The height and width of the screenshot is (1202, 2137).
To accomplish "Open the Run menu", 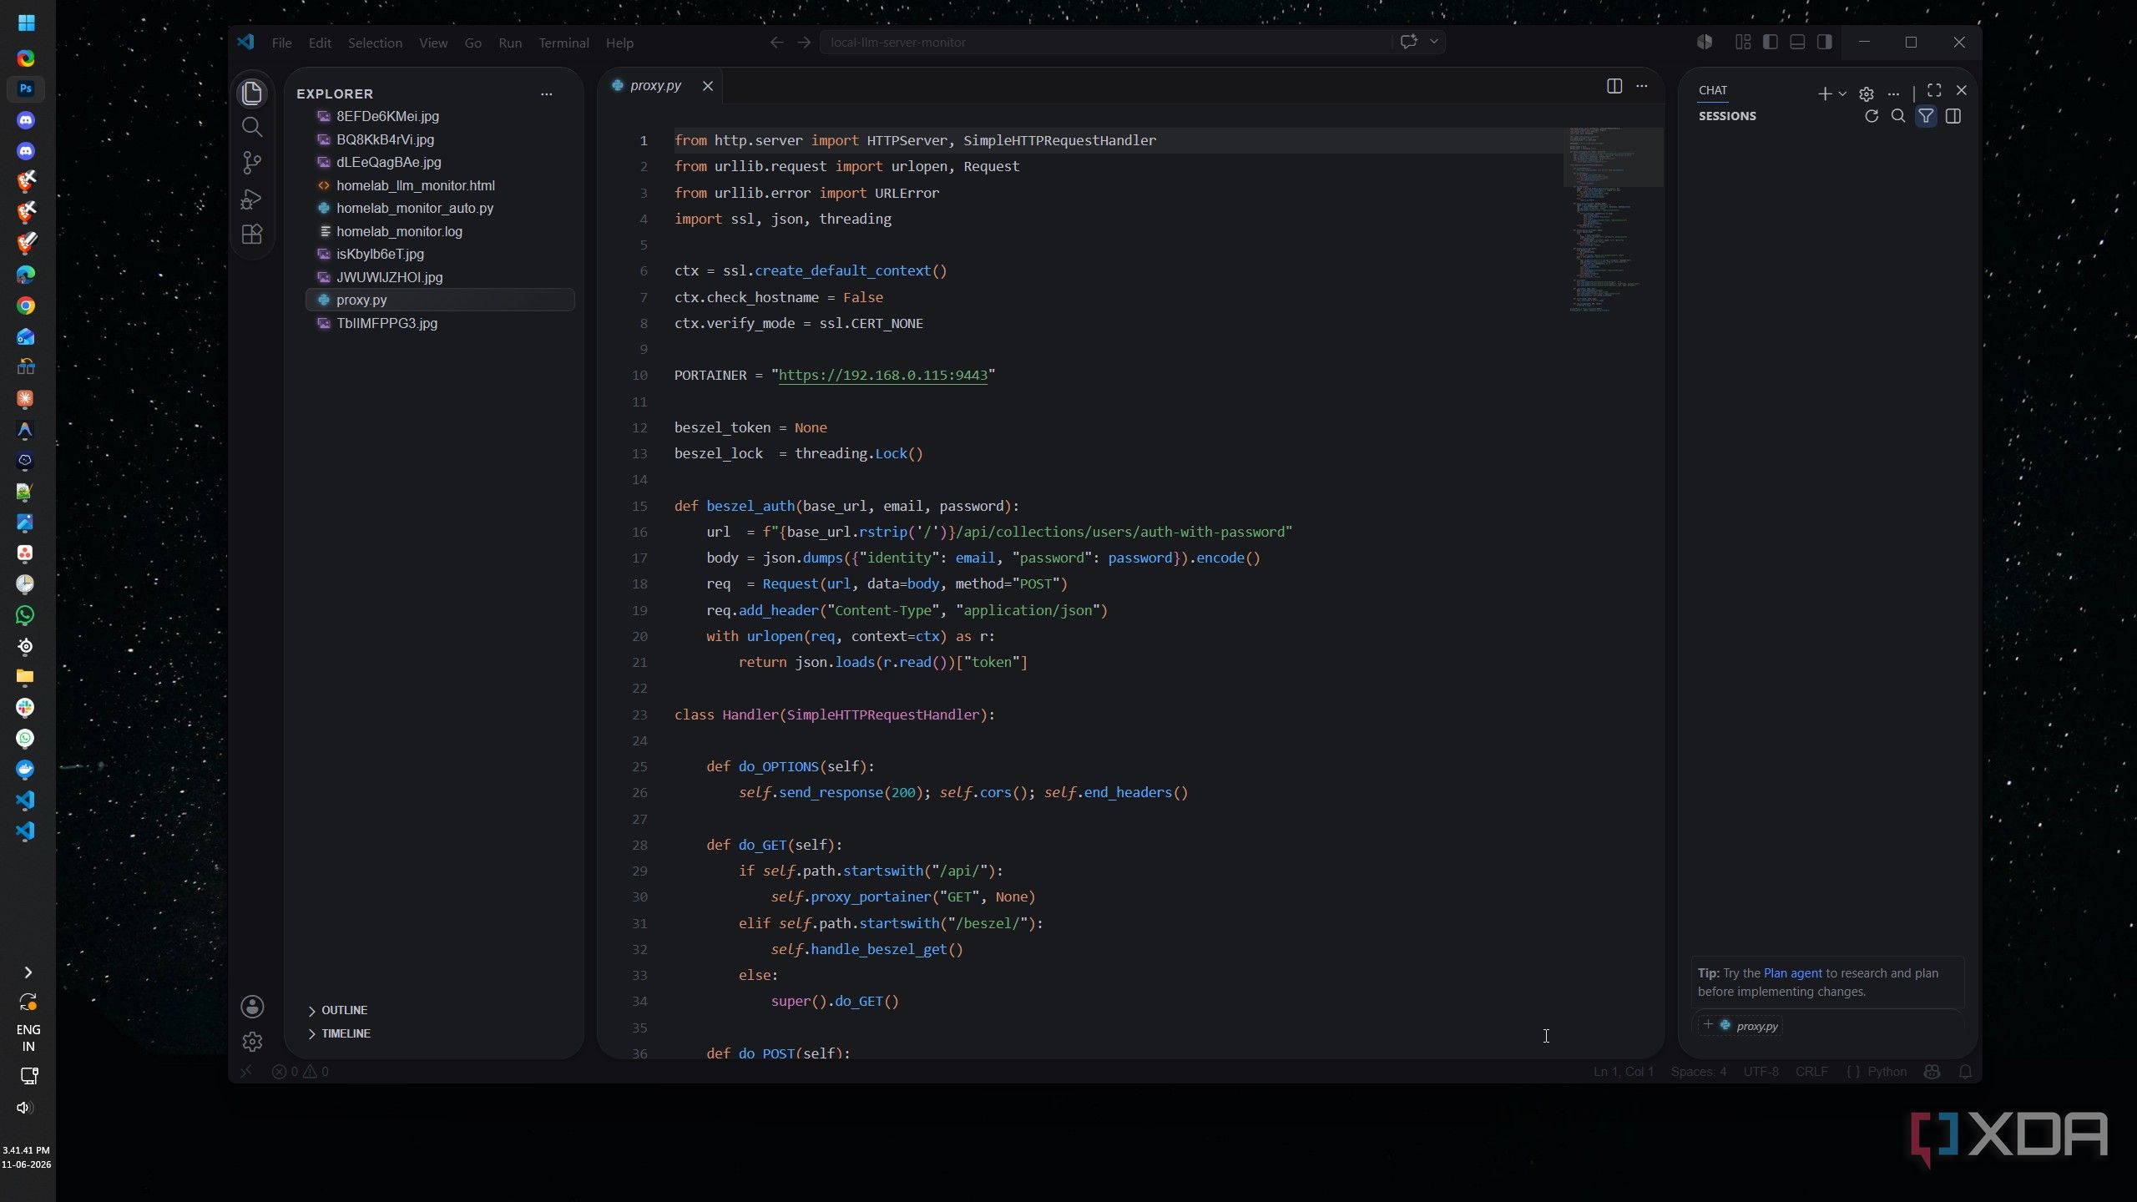I will [510, 43].
